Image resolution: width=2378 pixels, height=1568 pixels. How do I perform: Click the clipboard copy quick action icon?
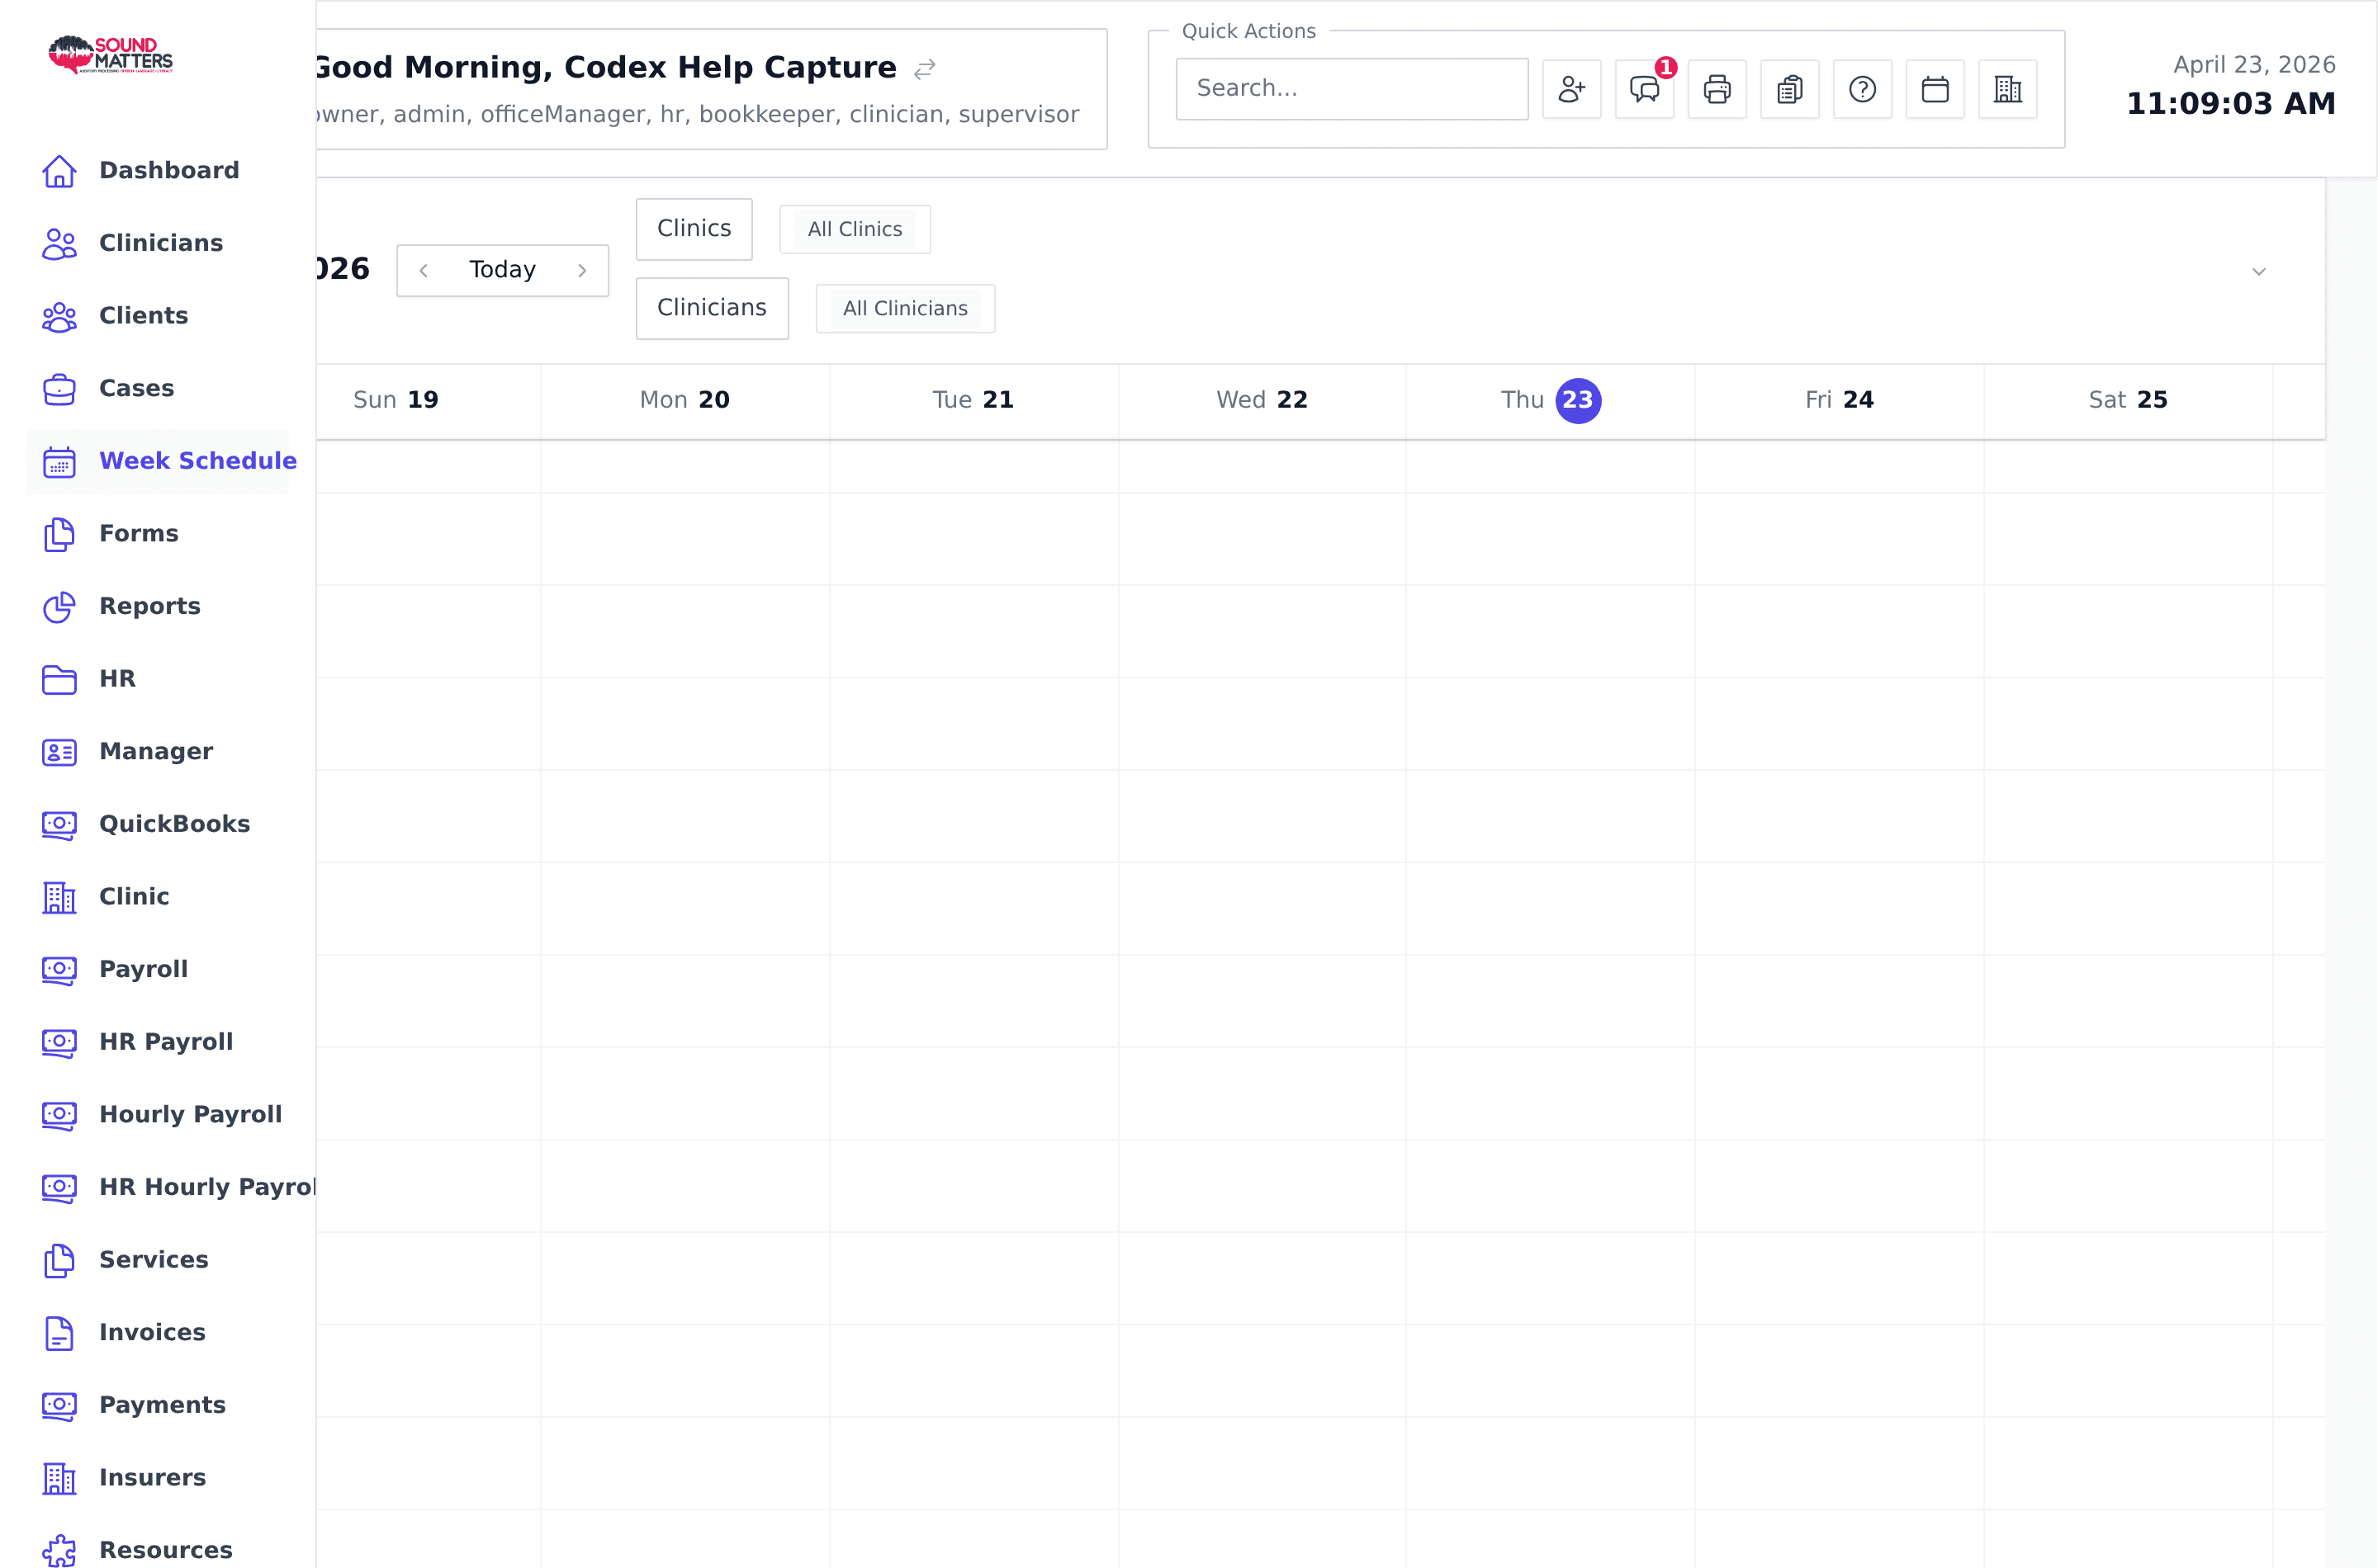click(1790, 89)
